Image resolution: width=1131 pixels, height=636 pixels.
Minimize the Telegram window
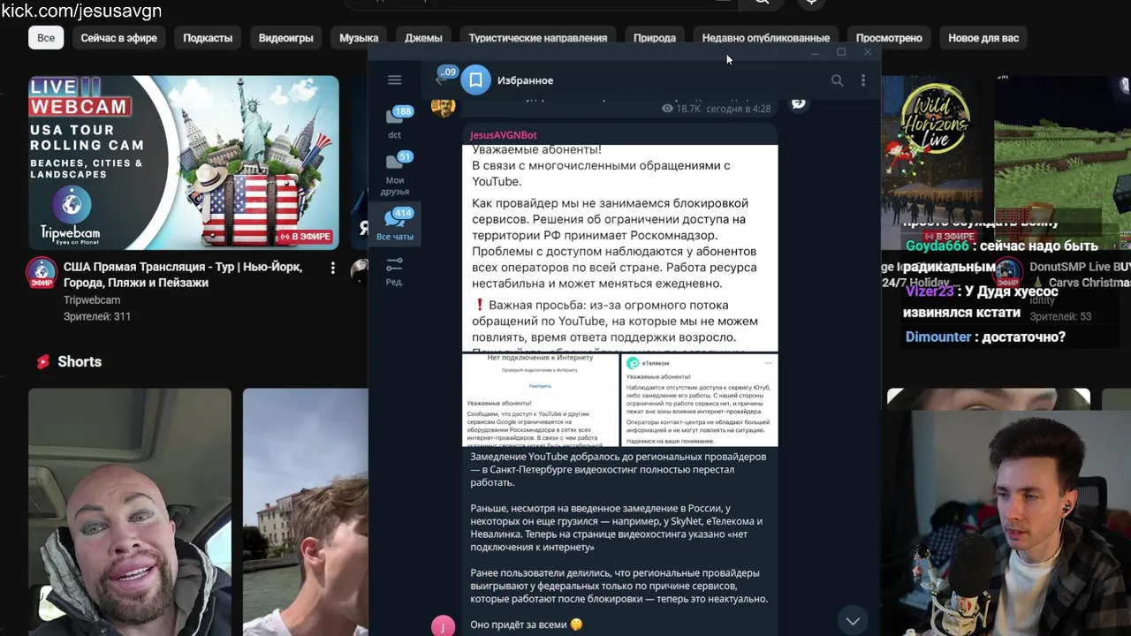pos(815,53)
